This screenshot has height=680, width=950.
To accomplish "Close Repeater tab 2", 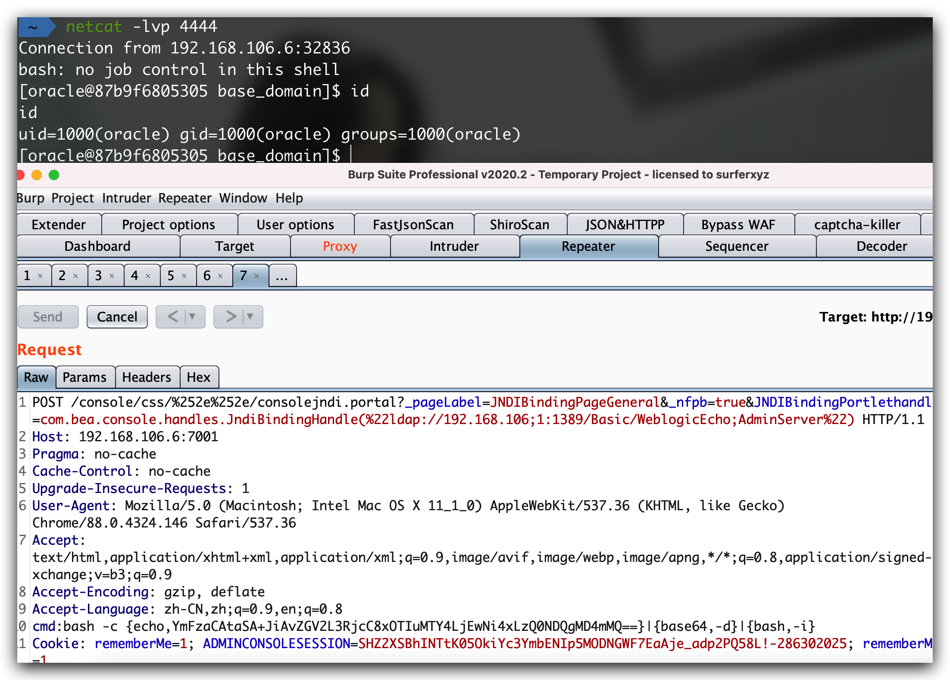I will pyautogui.click(x=75, y=276).
